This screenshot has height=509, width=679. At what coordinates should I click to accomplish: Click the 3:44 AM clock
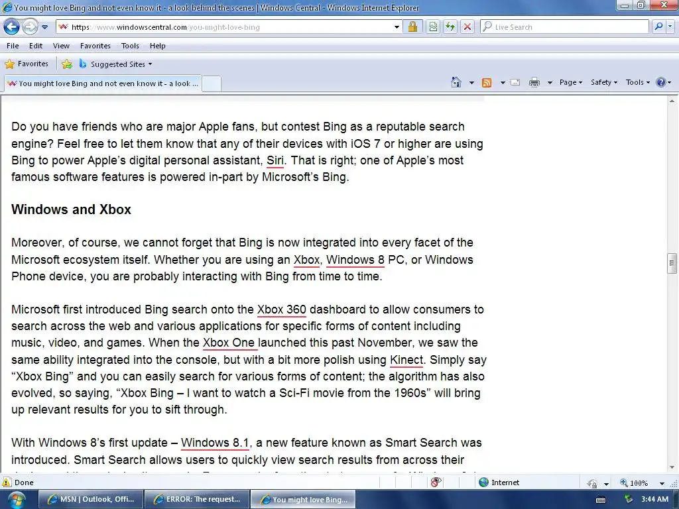pyautogui.click(x=654, y=499)
